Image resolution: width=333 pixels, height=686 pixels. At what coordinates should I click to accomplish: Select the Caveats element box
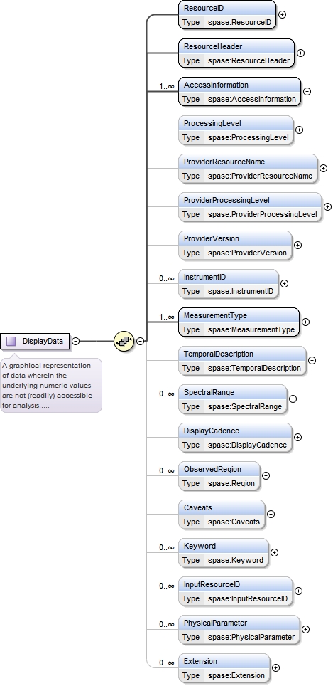click(x=222, y=514)
